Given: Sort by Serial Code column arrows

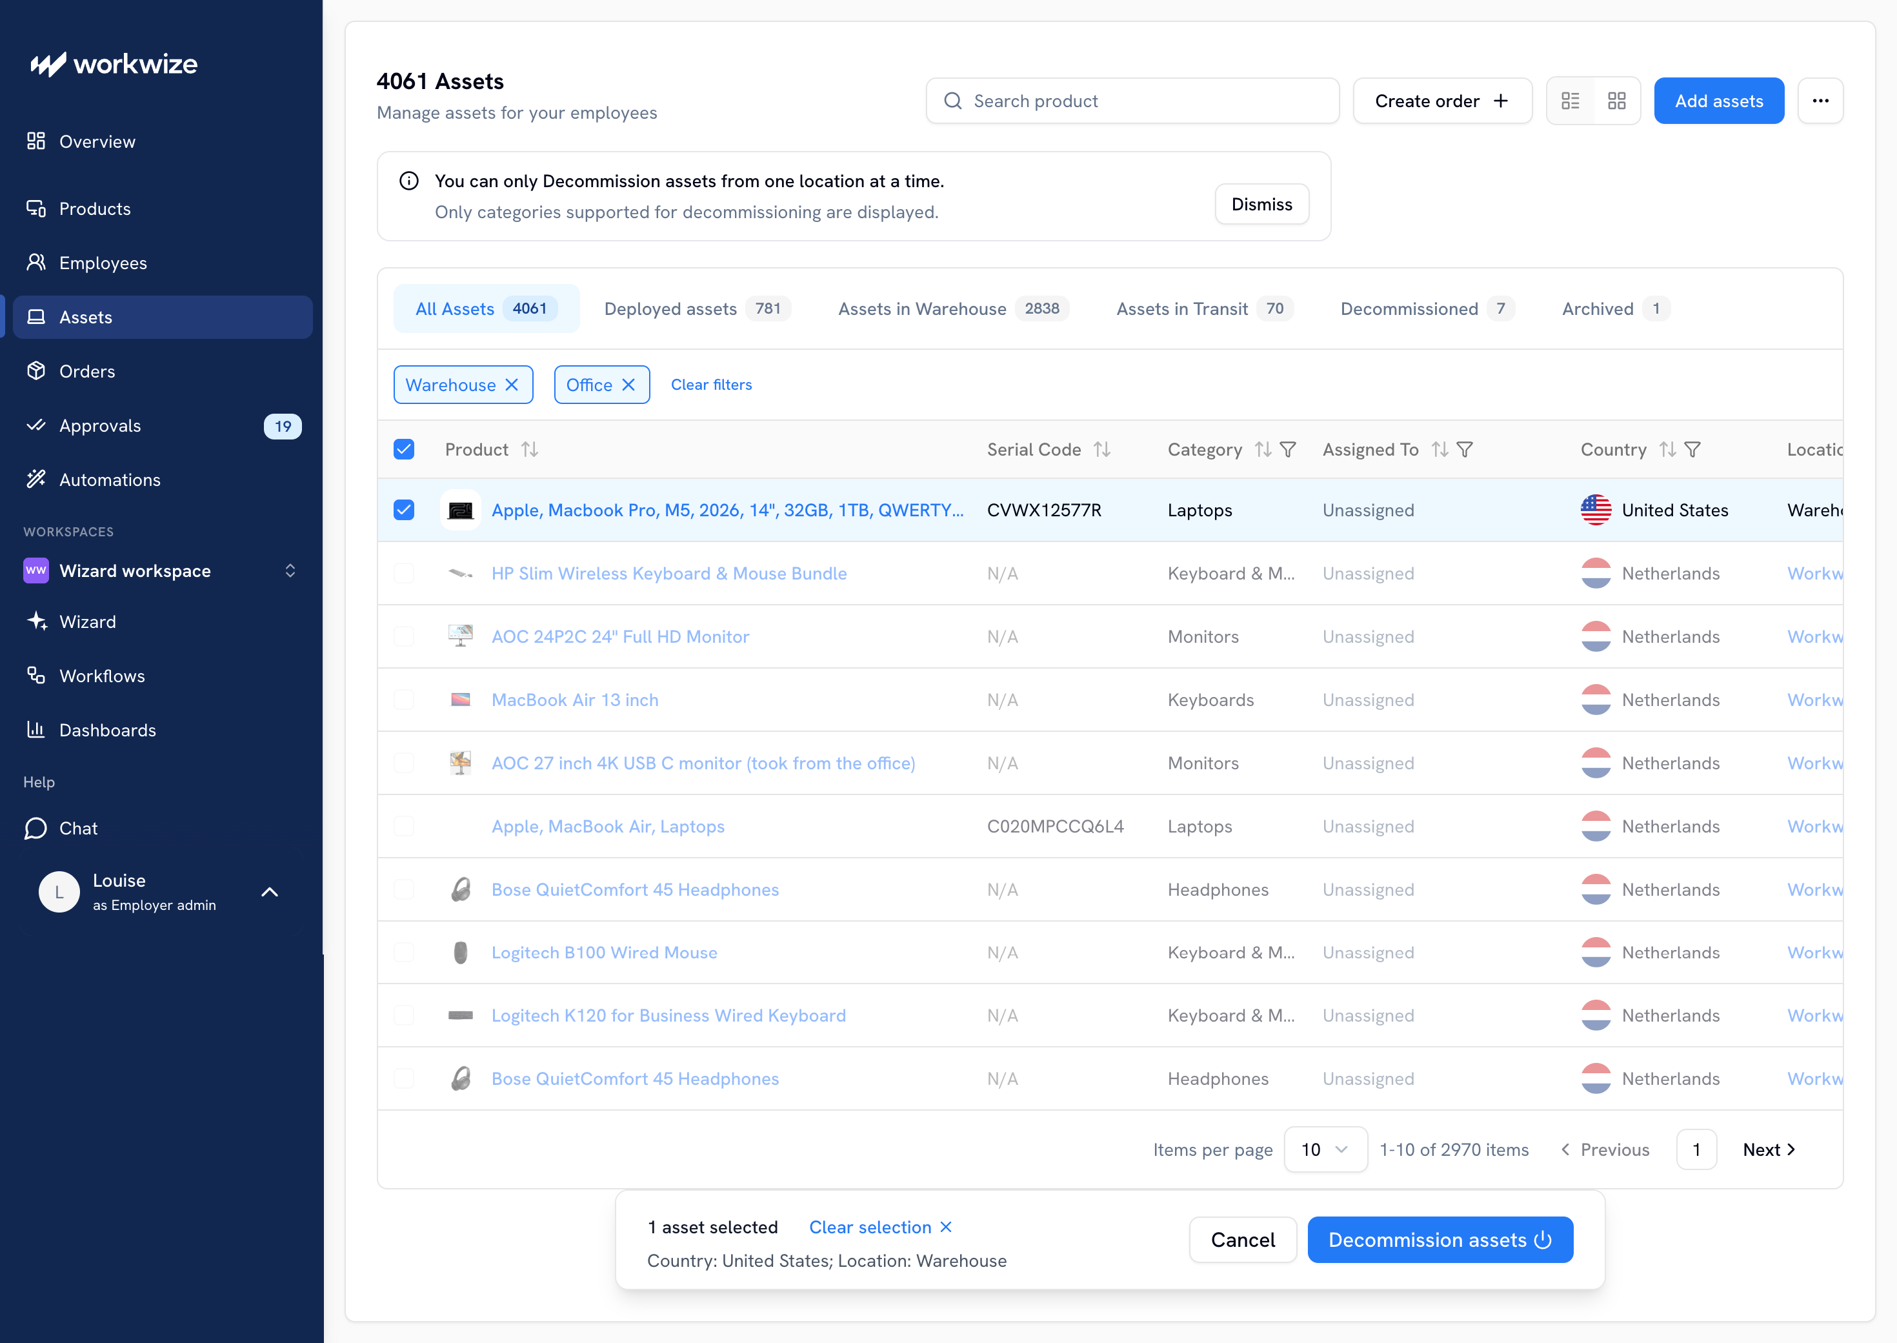Looking at the screenshot, I should pyautogui.click(x=1102, y=449).
